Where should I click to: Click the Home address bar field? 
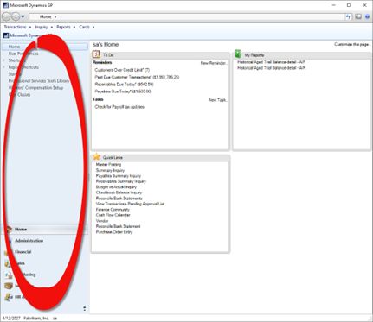click(187, 16)
